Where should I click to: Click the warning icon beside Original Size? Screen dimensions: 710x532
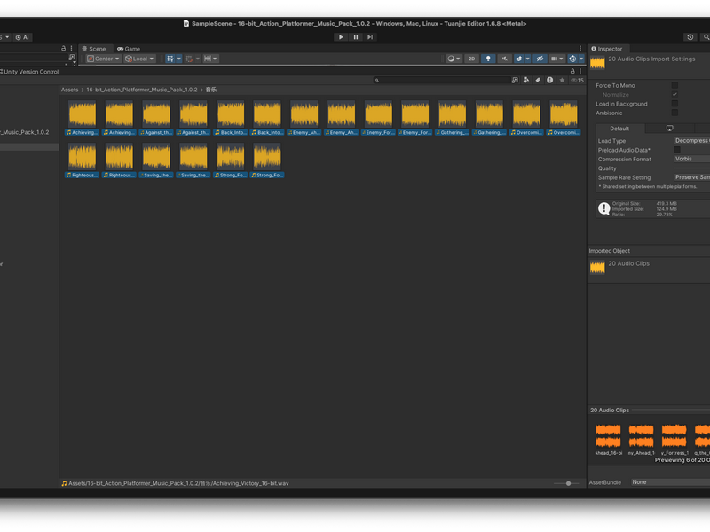(x=604, y=208)
